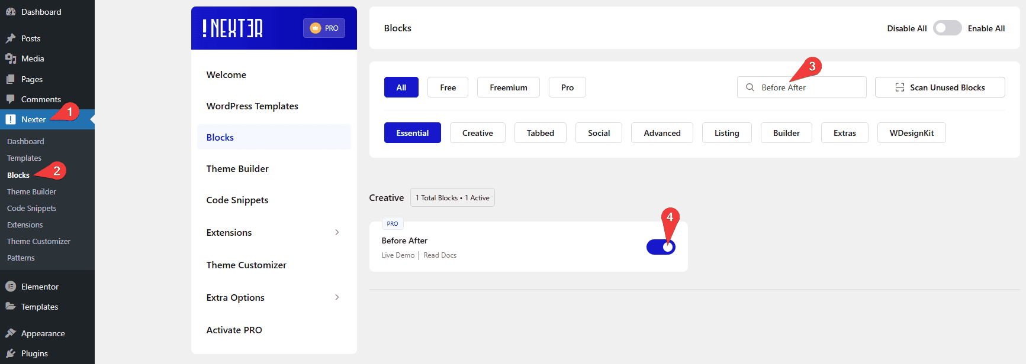Open the Before After Live Demo link
The width and height of the screenshot is (1026, 364).
coord(398,255)
